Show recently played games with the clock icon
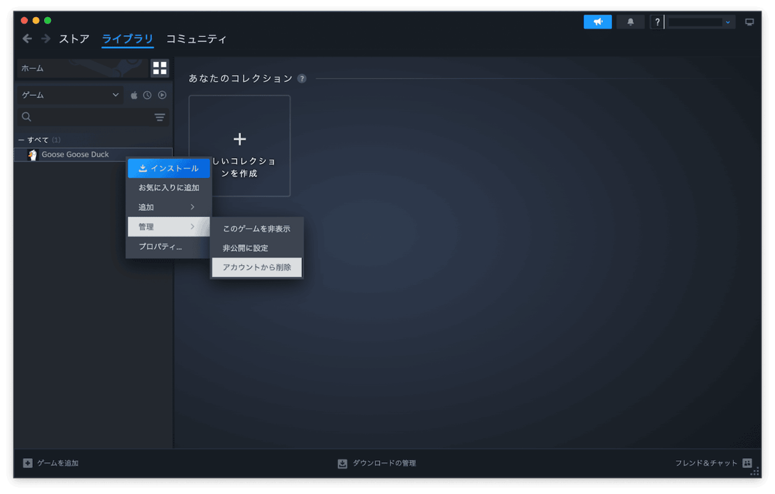Image resolution: width=775 pixels, height=494 pixels. 147,94
